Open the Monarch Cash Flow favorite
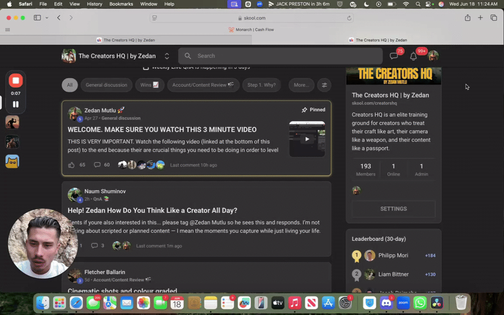Viewport: 504px width, 315px height. 252,30
